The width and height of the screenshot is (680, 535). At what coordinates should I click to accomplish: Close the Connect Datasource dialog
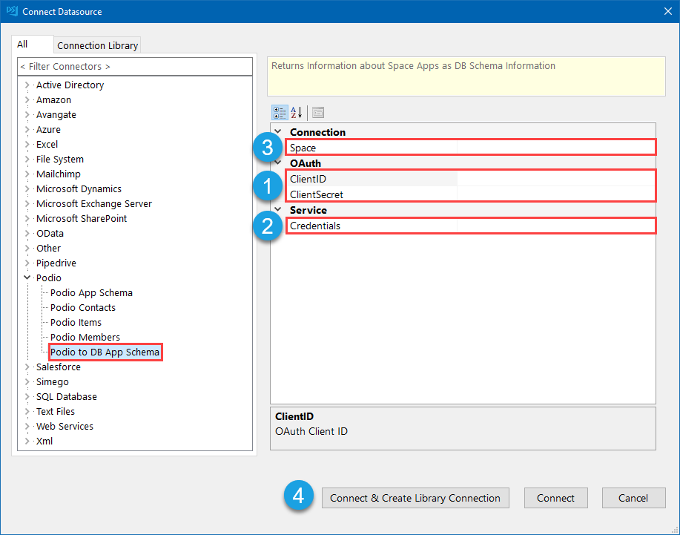pos(668,11)
